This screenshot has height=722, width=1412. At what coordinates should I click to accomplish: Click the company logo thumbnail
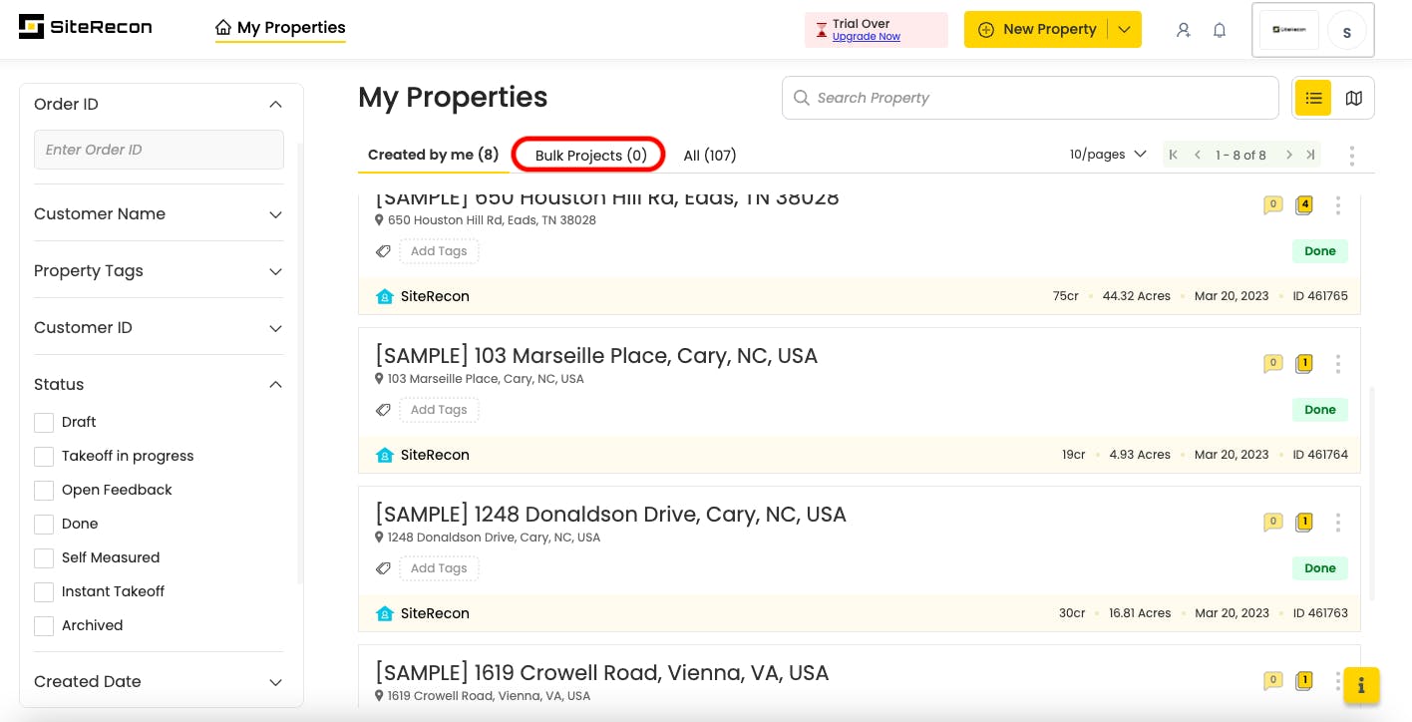1288,30
